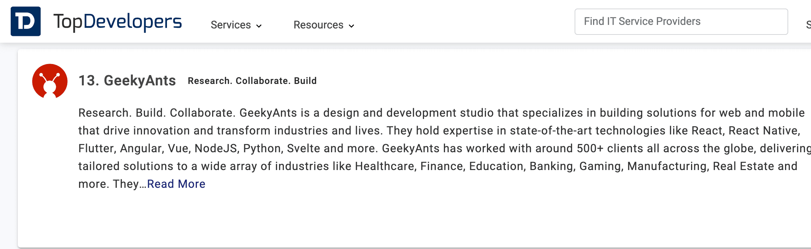Image resolution: width=811 pixels, height=249 pixels.
Task: Expand the Resources dropdown arrow
Action: [x=351, y=26]
